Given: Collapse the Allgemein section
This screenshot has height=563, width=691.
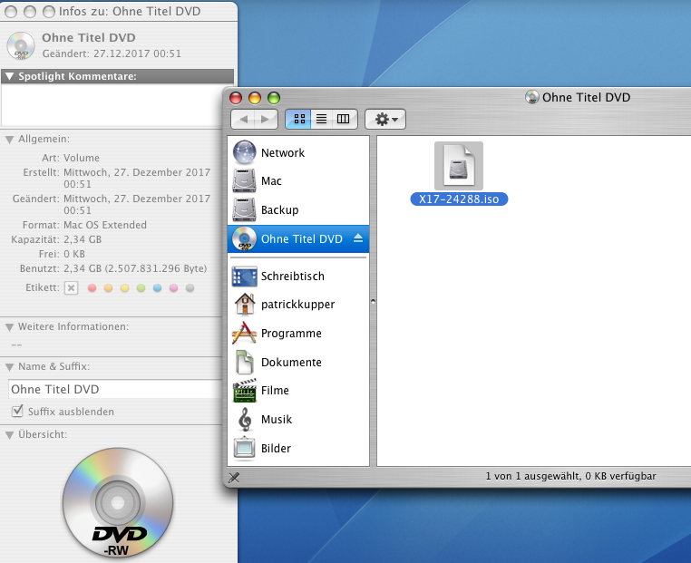Looking at the screenshot, I should 10,140.
